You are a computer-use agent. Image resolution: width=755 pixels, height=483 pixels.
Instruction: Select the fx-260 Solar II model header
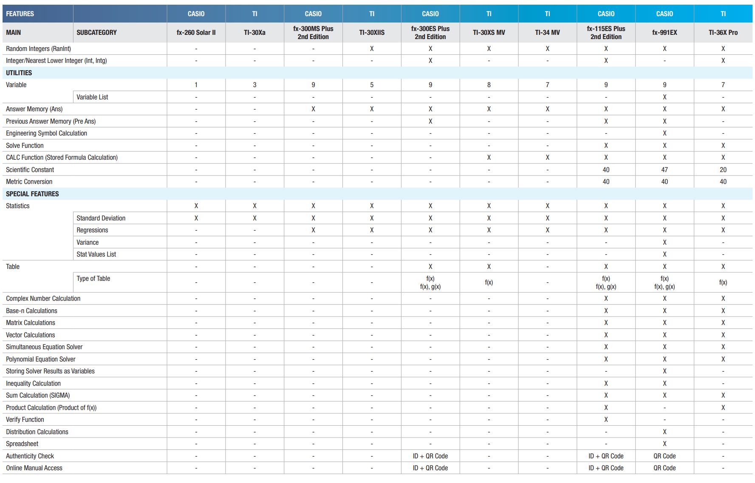click(x=196, y=32)
